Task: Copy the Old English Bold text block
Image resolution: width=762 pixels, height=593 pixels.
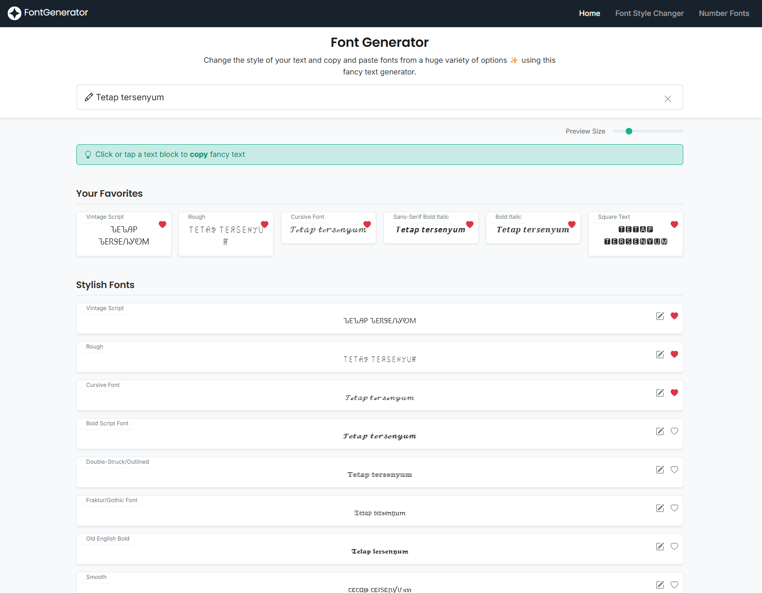Action: click(x=379, y=551)
